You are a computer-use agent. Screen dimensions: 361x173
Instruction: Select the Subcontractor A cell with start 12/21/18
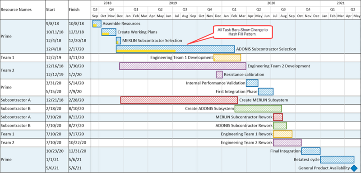[x=16, y=100]
